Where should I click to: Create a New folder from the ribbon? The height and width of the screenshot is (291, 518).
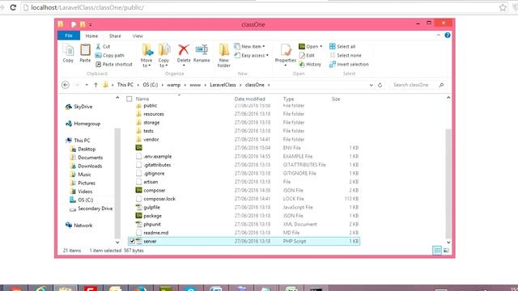(x=224, y=56)
